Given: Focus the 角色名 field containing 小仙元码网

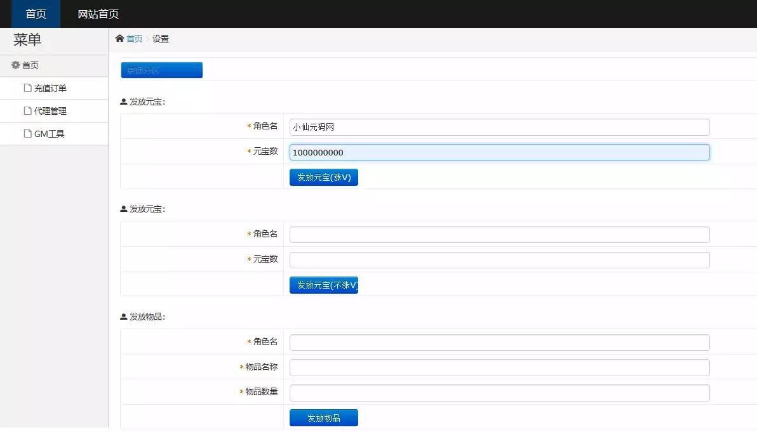Looking at the screenshot, I should click(499, 127).
